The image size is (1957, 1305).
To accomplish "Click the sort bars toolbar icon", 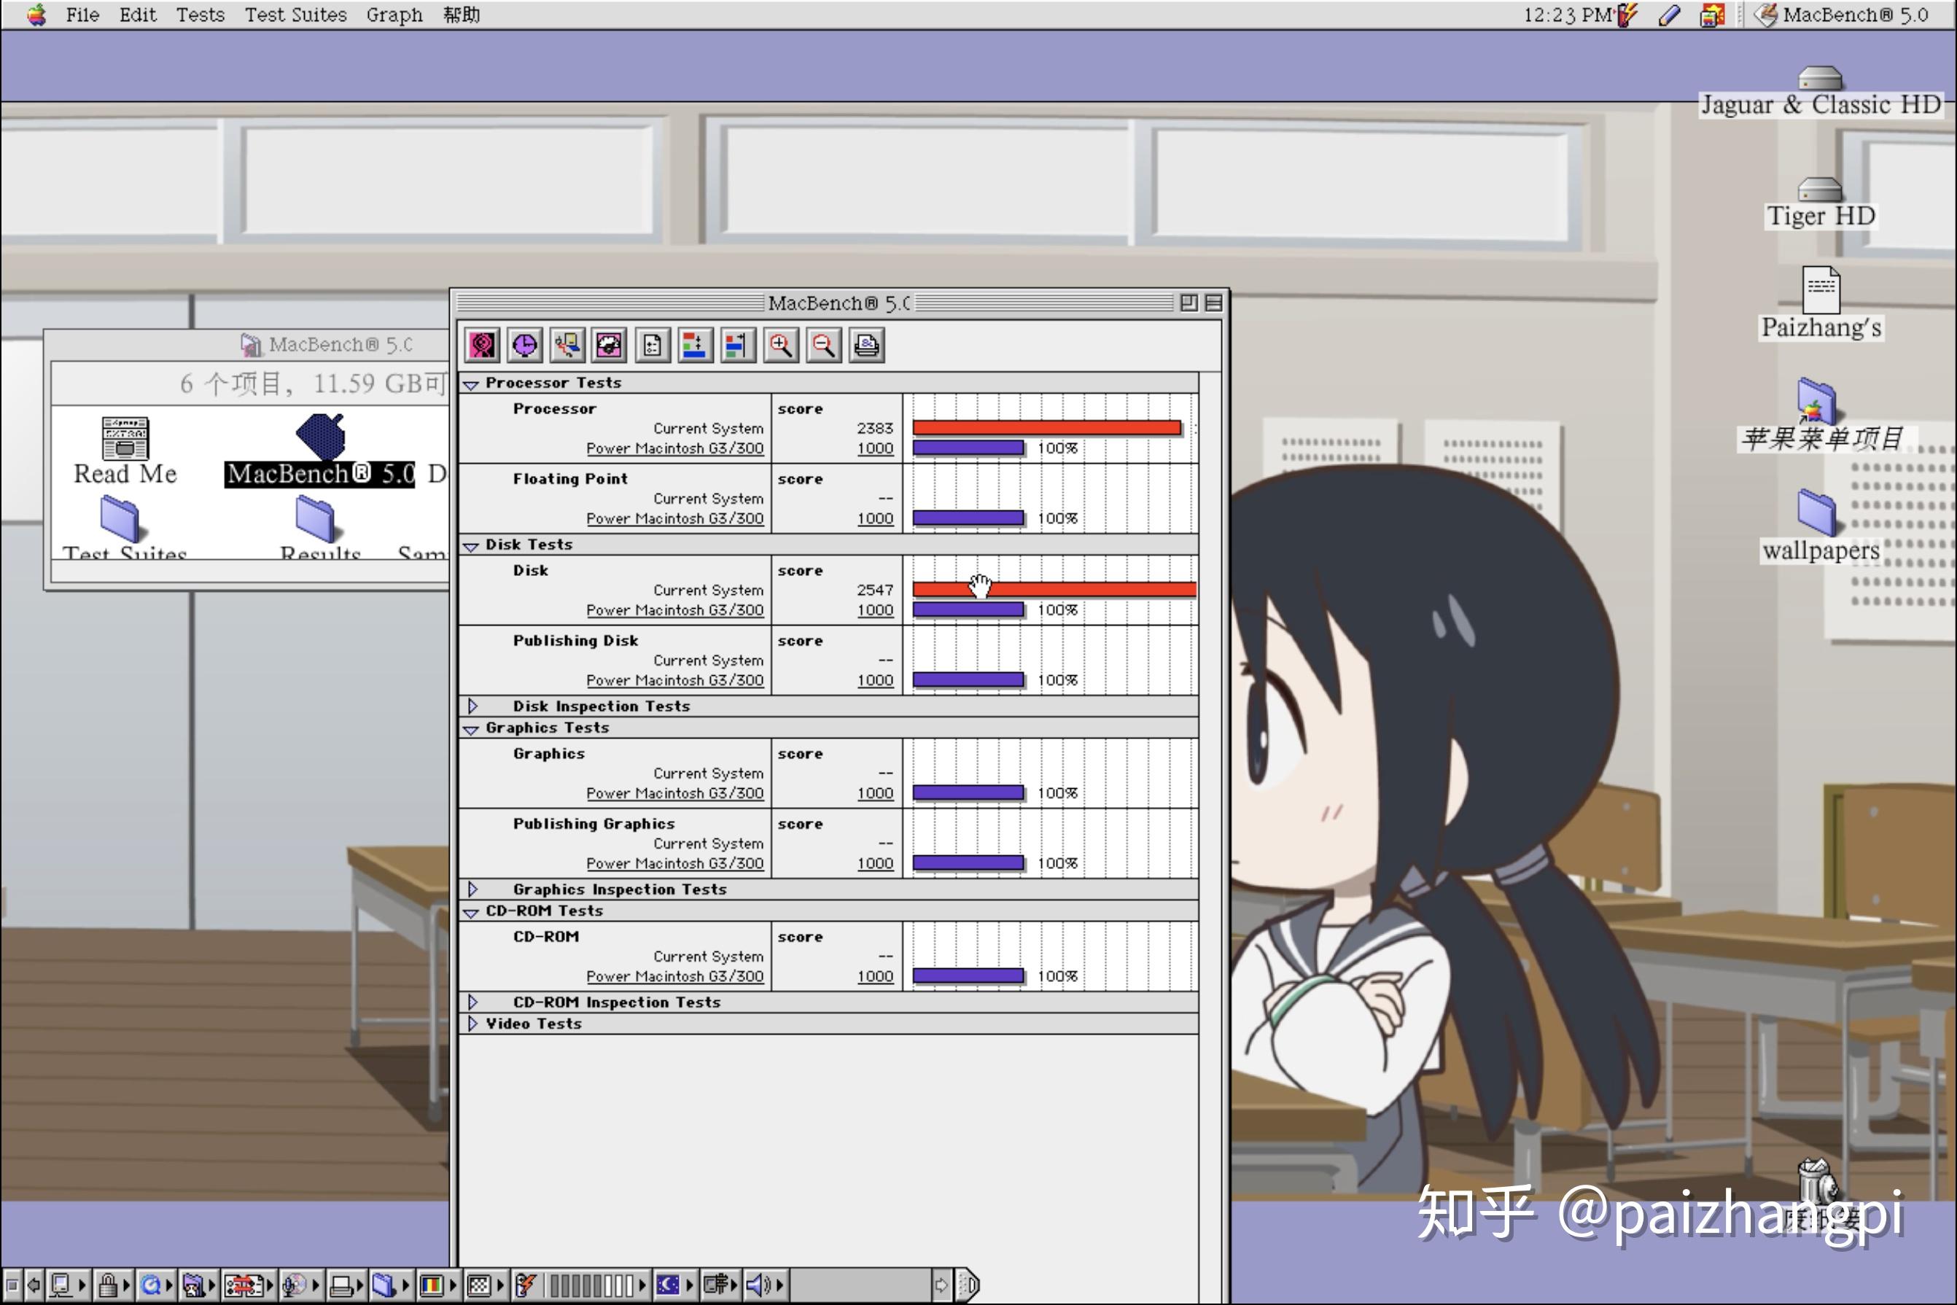I will point(695,346).
